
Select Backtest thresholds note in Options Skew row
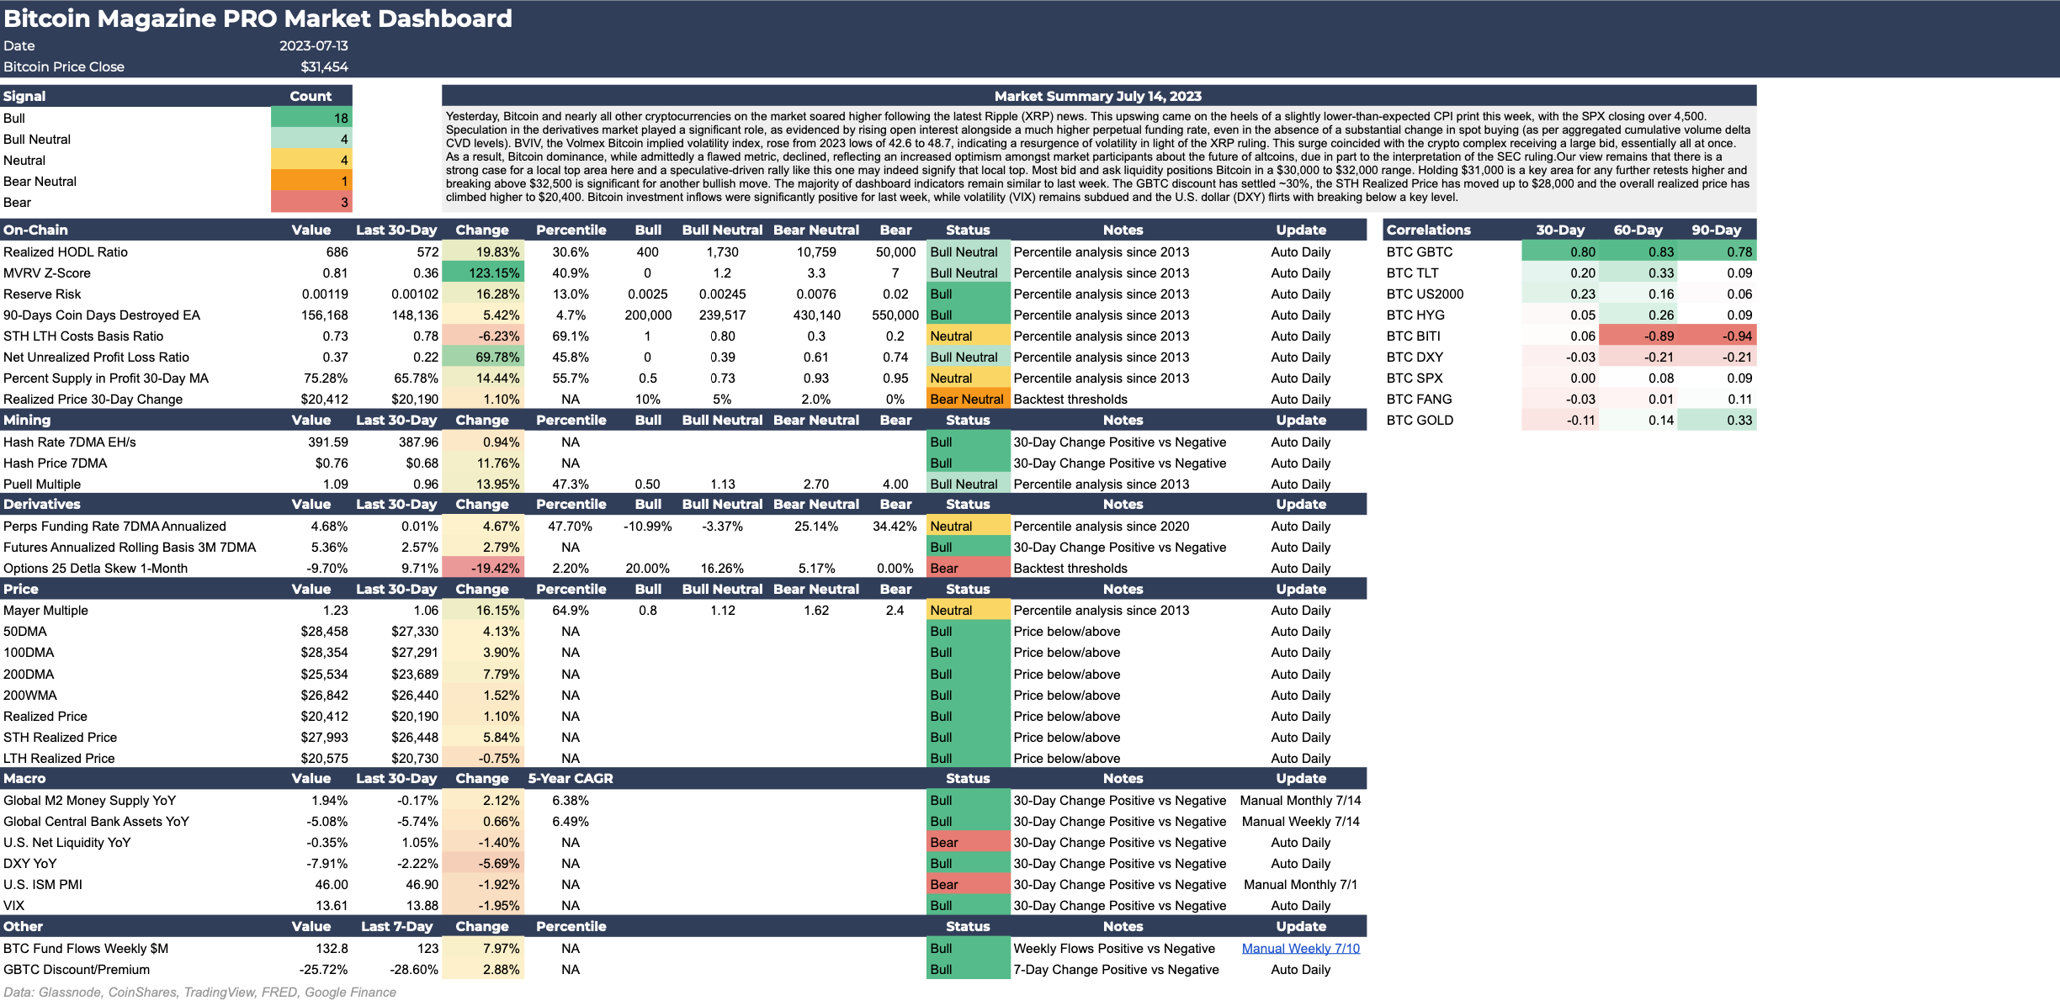point(1070,568)
